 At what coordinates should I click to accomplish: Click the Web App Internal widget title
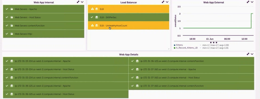coord(44,2)
